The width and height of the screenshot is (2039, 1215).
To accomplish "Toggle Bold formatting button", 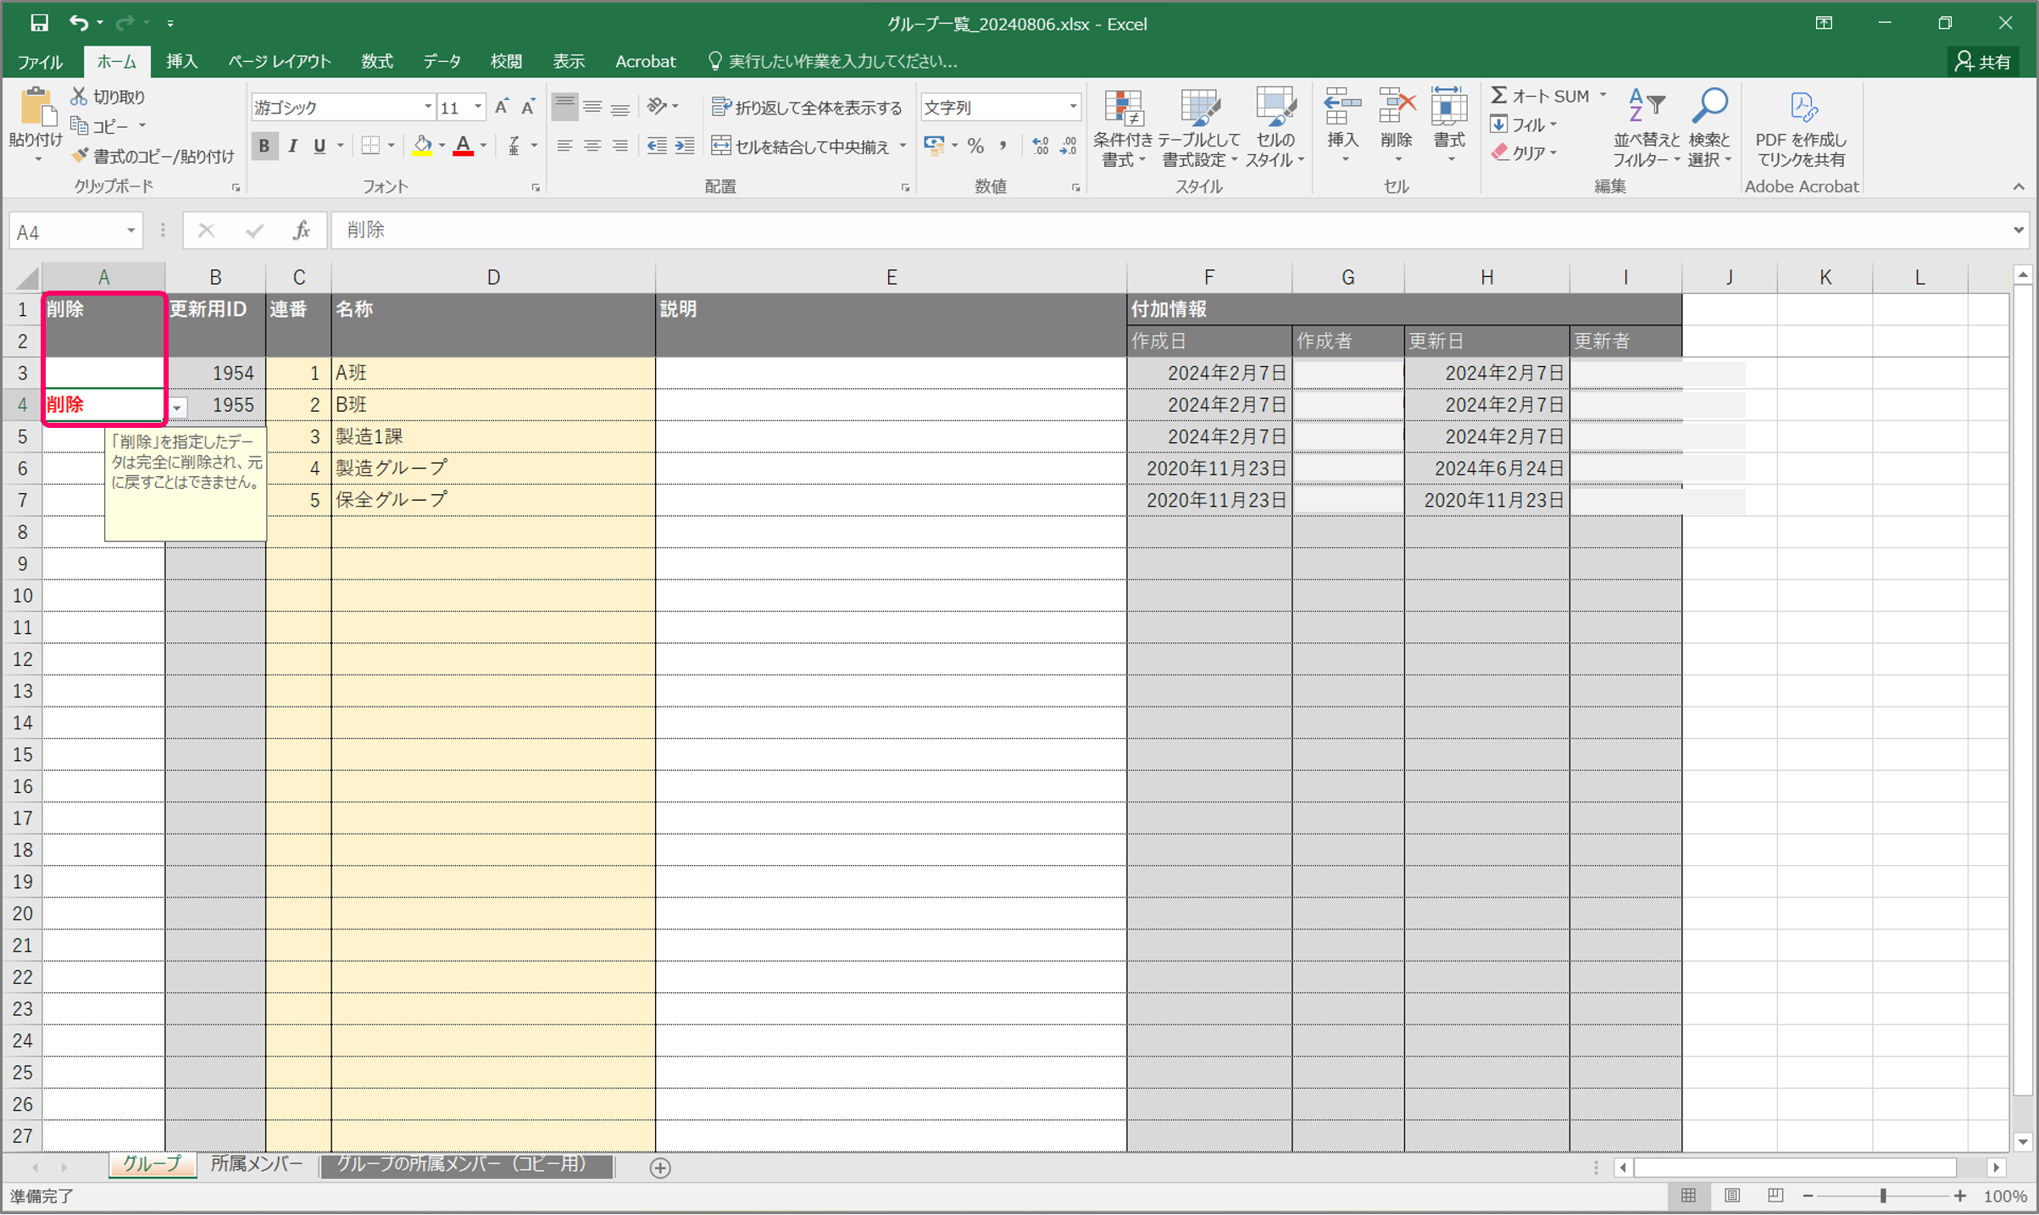I will click(x=264, y=147).
